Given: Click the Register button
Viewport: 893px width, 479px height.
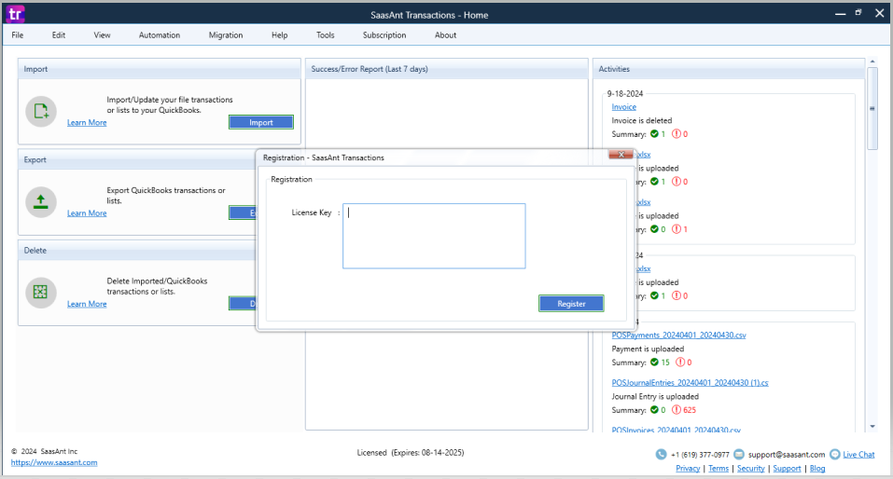Looking at the screenshot, I should pos(571,304).
